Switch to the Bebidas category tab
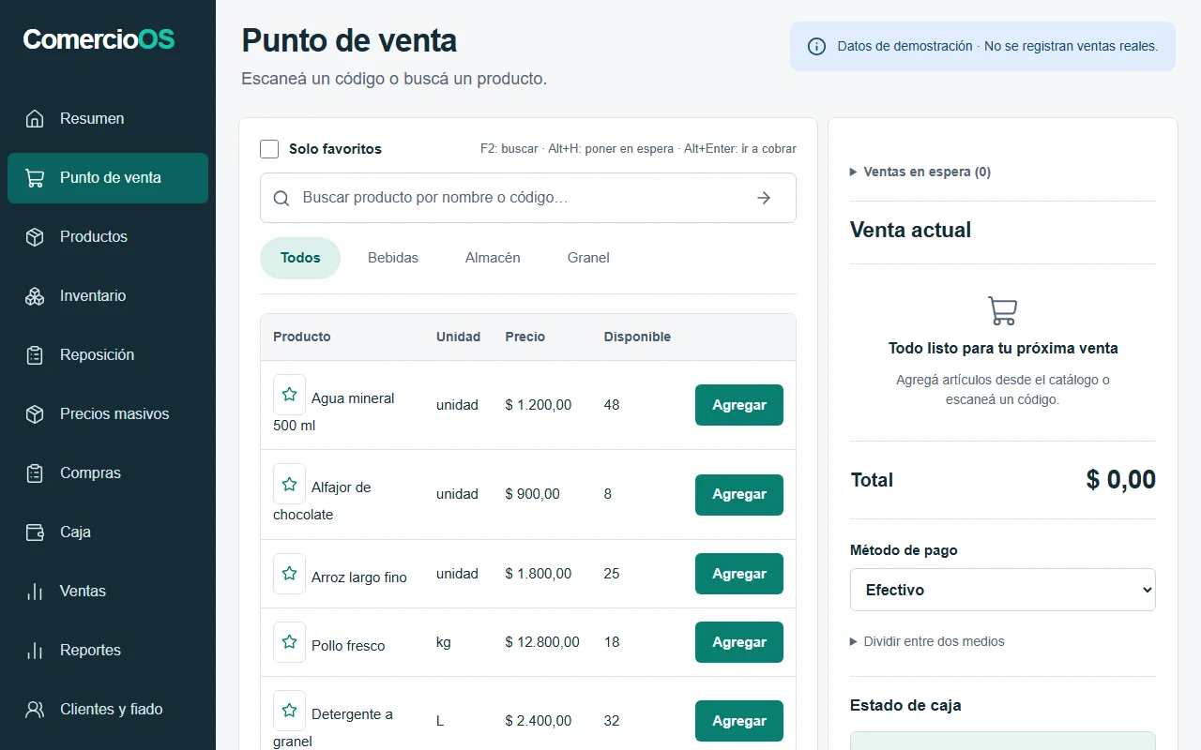The image size is (1201, 750). 393,258
